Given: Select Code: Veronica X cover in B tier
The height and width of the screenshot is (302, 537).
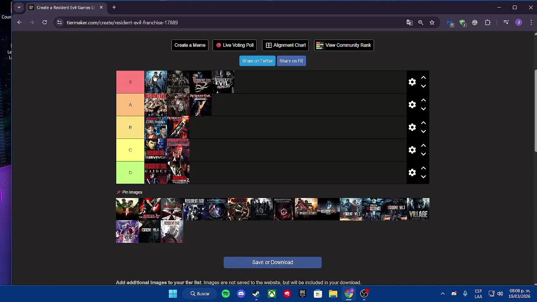Looking at the screenshot, I should point(156,127).
